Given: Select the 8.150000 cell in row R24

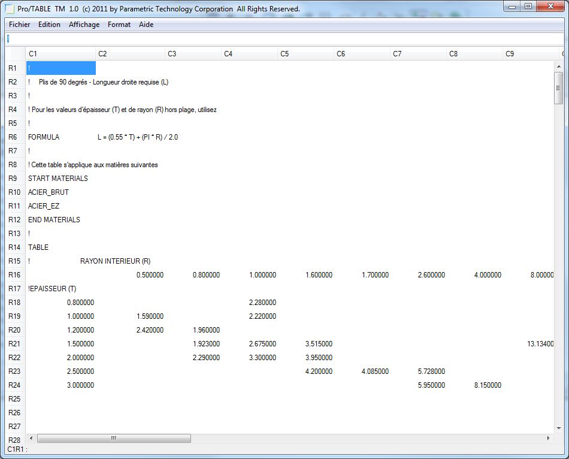Looking at the screenshot, I should (x=488, y=385).
